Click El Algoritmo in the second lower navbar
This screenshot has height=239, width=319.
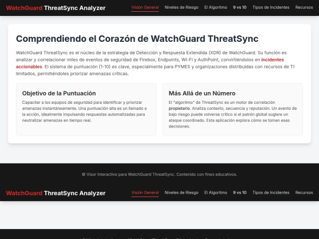tap(216, 192)
